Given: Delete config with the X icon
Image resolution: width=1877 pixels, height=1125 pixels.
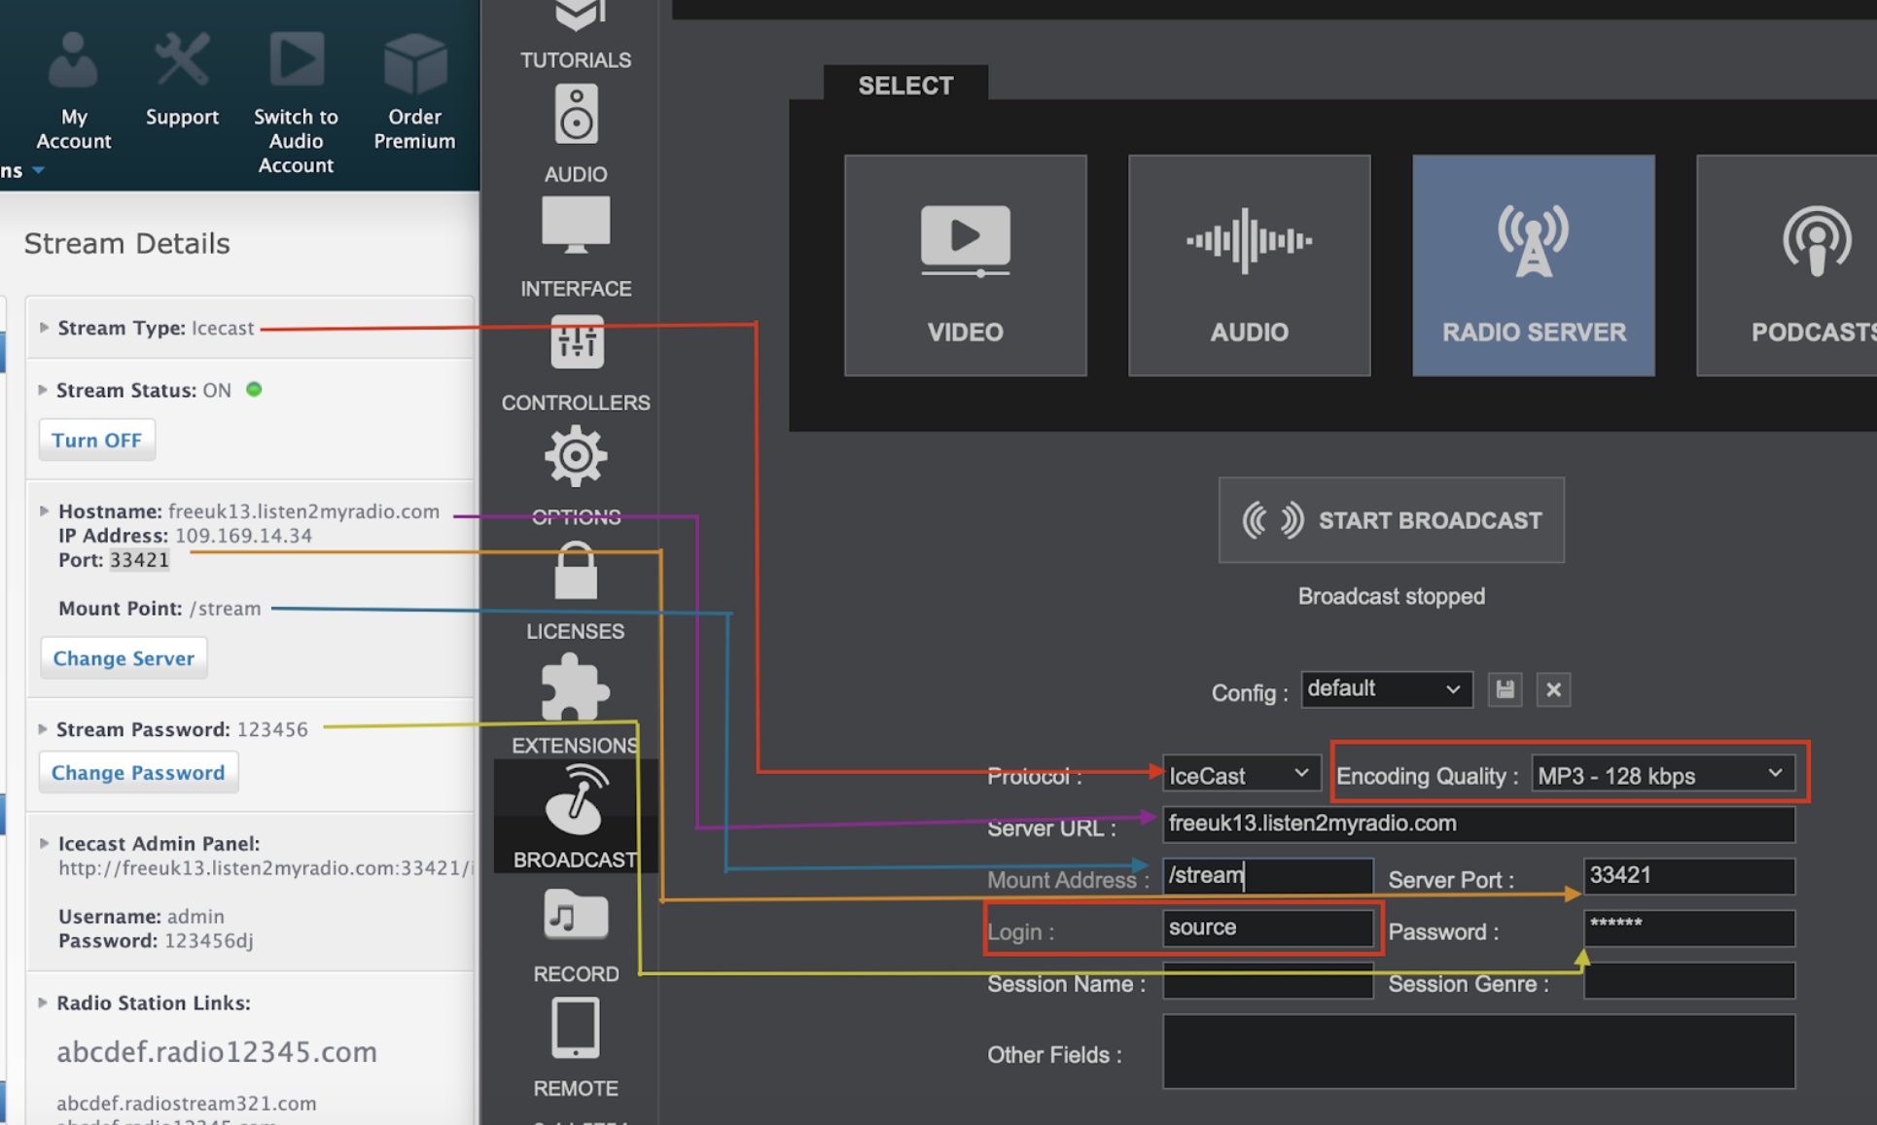Looking at the screenshot, I should [x=1553, y=689].
